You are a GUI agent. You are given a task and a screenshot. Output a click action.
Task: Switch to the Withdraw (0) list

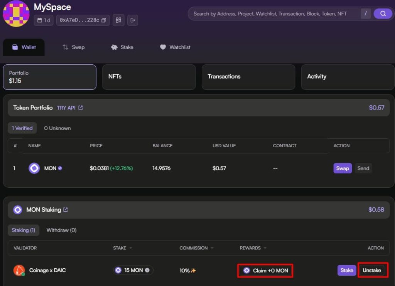point(61,230)
